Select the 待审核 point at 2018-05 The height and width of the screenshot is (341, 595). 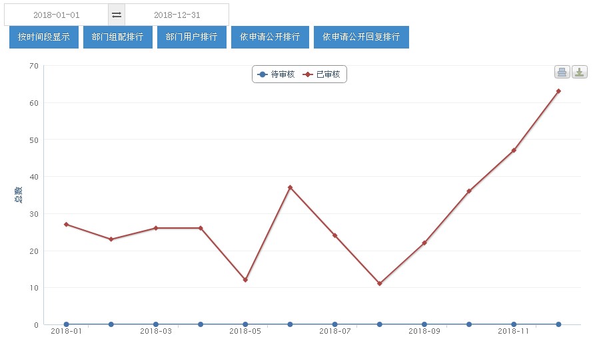point(245,324)
